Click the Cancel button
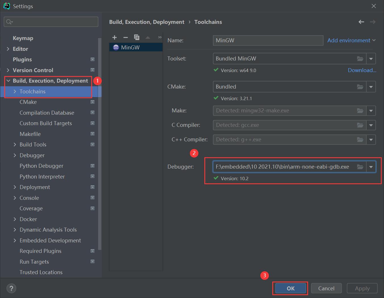This screenshot has width=384, height=298. pyautogui.click(x=326, y=288)
